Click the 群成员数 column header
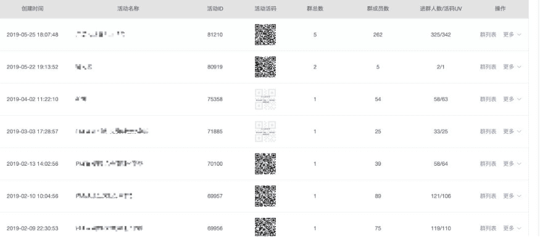Viewport: 540px width, 239px height. point(378,9)
